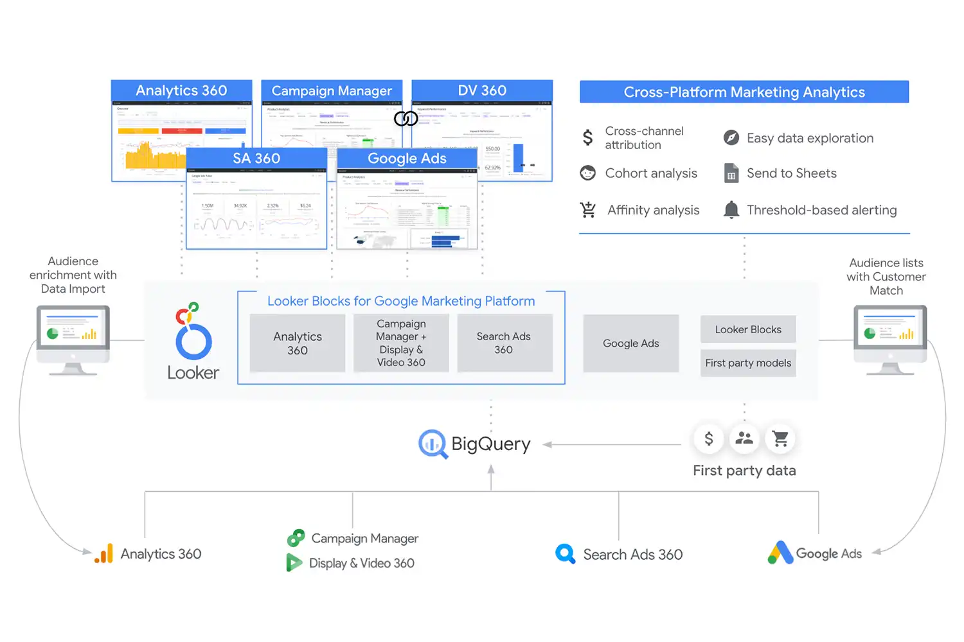964x642 pixels.
Task: Click the BigQuery magnifier icon
Action: 433,444
